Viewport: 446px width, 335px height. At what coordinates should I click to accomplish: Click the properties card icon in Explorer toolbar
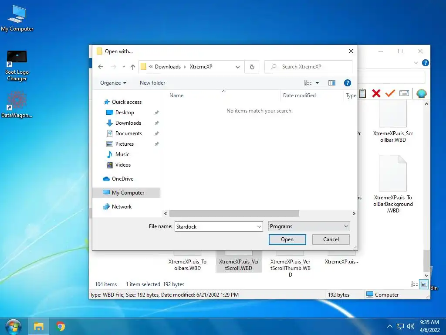pyautogui.click(x=404, y=93)
